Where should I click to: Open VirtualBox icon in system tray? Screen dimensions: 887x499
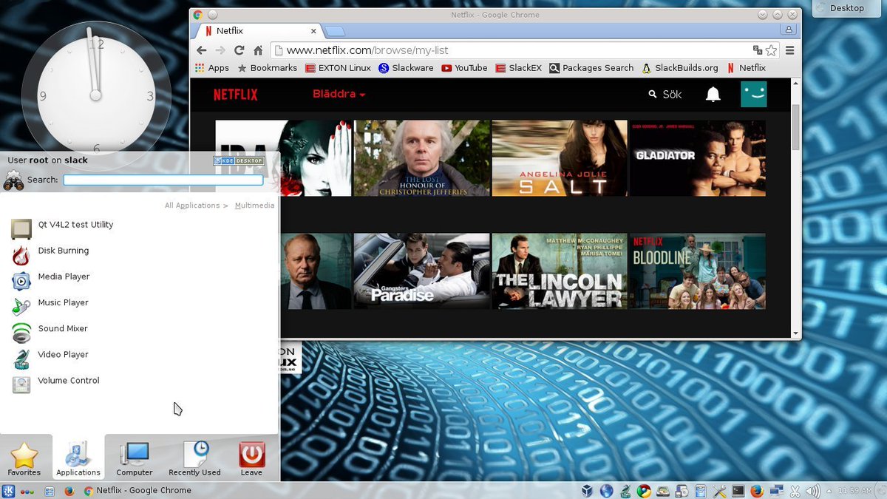pyautogui.click(x=587, y=491)
